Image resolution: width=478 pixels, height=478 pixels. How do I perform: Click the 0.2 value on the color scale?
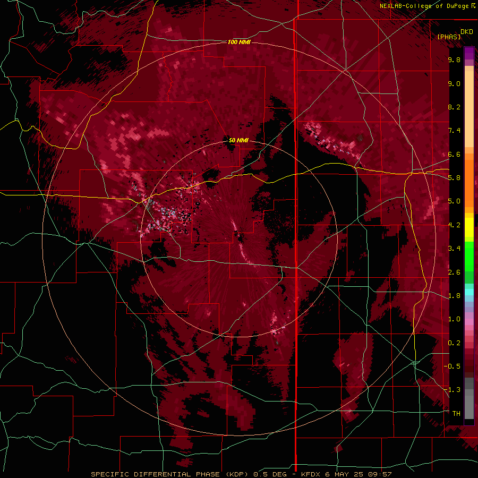pos(454,343)
